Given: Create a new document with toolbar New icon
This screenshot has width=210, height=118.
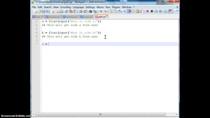Looking at the screenshot, I should click(x=35, y=11).
